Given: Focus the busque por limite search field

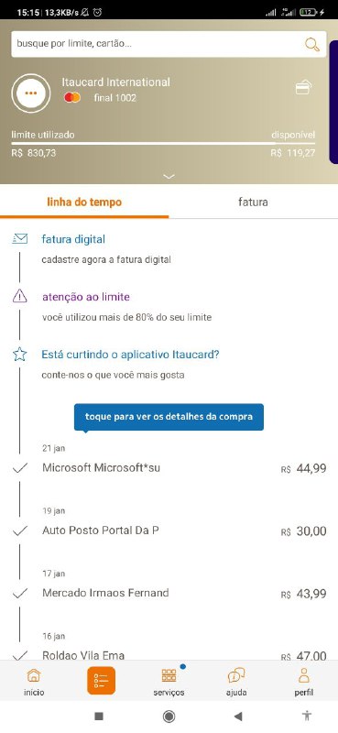Looking at the screenshot, I should pyautogui.click(x=158, y=44).
